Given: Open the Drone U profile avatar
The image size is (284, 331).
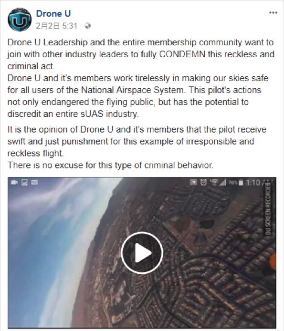Looking at the screenshot, I should 20,20.
